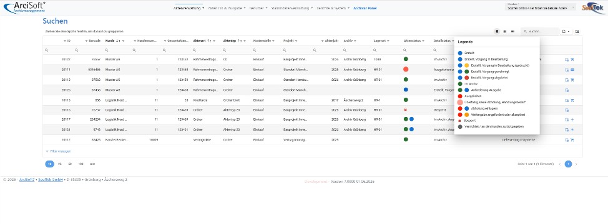Image resolution: width=608 pixels, height=224 pixels.
Task: Click green status dot in Kanzlei Becker row
Action: coord(406,139)
